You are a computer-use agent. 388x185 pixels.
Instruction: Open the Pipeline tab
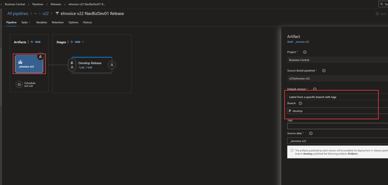pyautogui.click(x=11, y=22)
